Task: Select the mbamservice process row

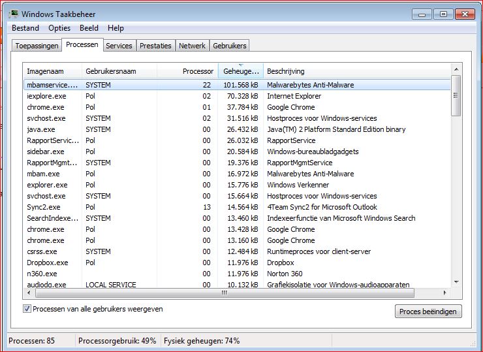Action: (237, 85)
